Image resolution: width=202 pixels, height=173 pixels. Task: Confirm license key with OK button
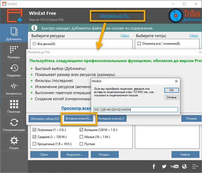pos(171,90)
